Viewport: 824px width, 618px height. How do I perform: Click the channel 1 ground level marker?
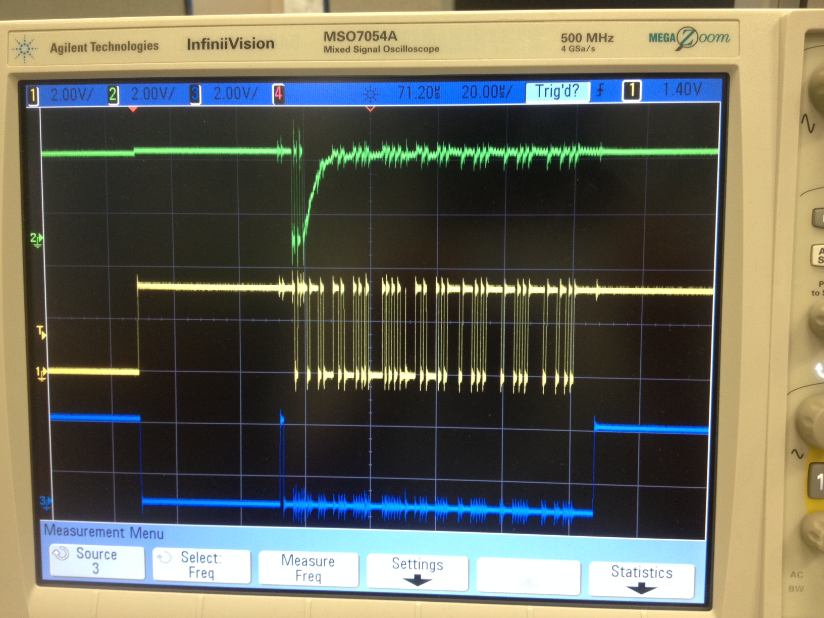(41, 374)
